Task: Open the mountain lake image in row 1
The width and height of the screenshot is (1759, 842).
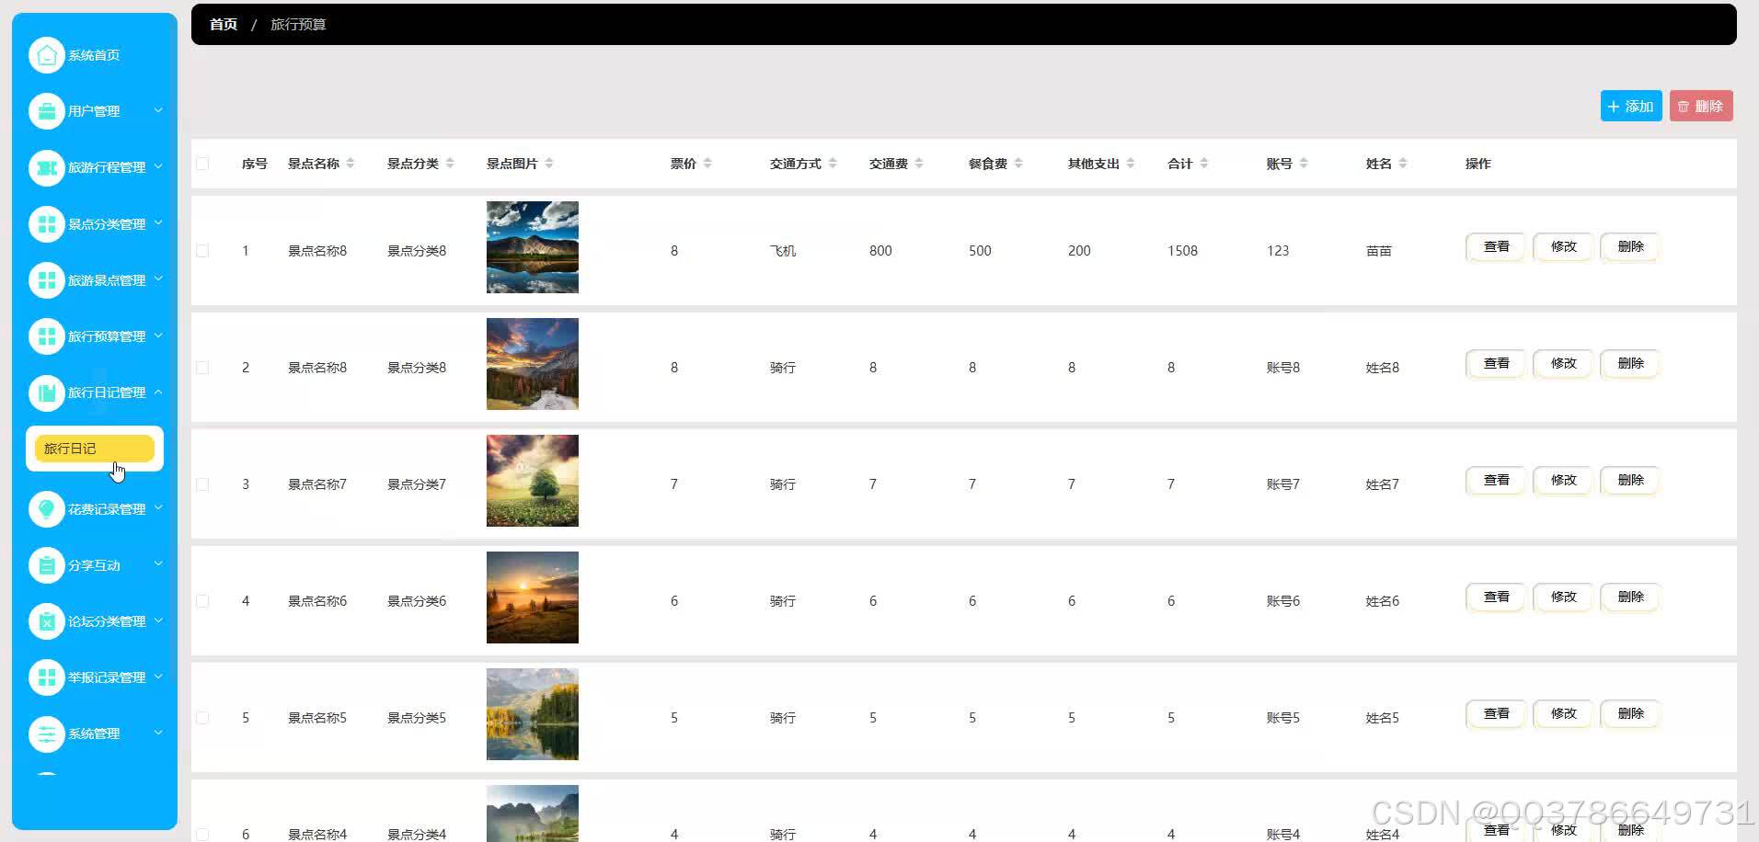Action: [x=533, y=247]
